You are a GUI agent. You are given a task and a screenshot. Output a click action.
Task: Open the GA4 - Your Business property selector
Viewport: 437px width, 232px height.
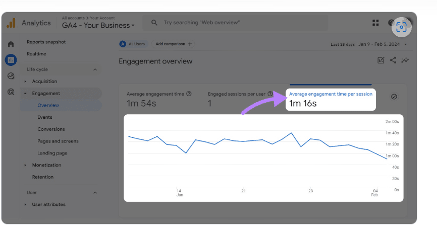(x=98, y=25)
